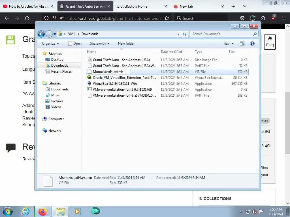The width and height of the screenshot is (290, 217).
Task: Select Oracle_VM_VirtualBox_Extension_Pack file
Action: [x=167, y=78]
